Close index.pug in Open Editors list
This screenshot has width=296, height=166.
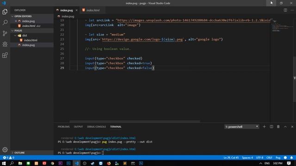point(16,21)
